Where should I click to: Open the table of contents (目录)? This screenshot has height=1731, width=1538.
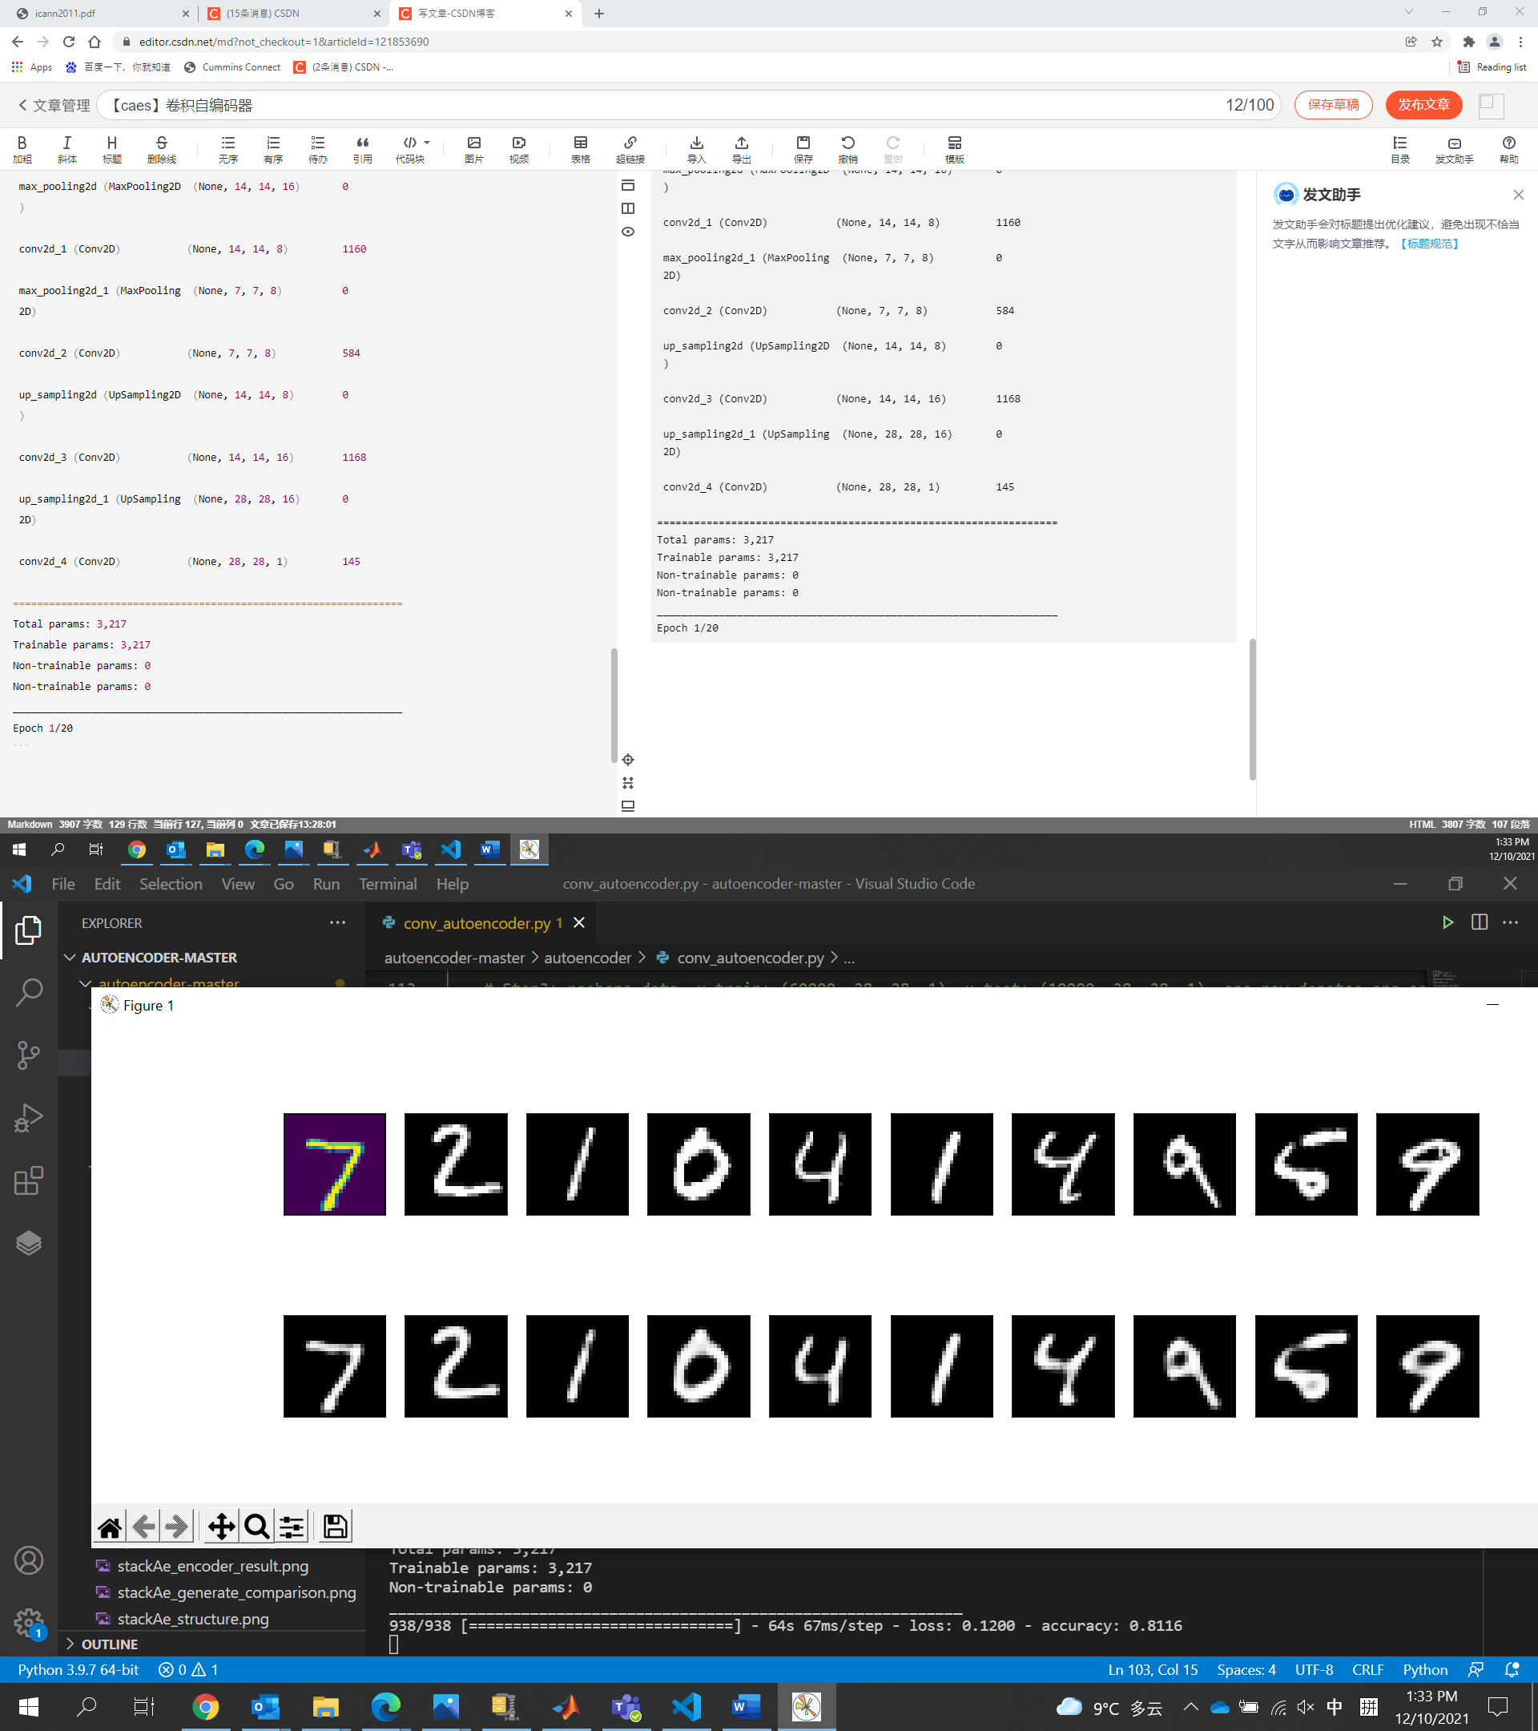tap(1400, 148)
